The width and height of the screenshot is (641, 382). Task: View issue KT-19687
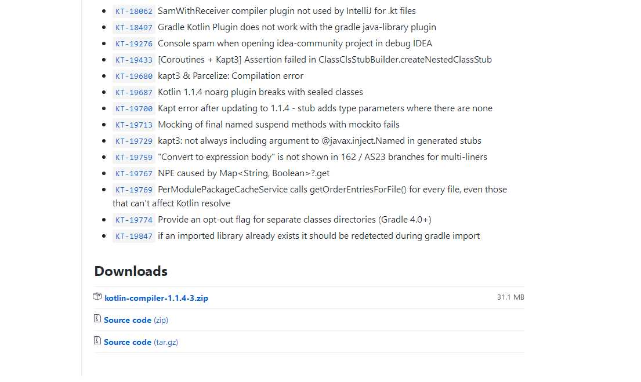pyautogui.click(x=133, y=93)
